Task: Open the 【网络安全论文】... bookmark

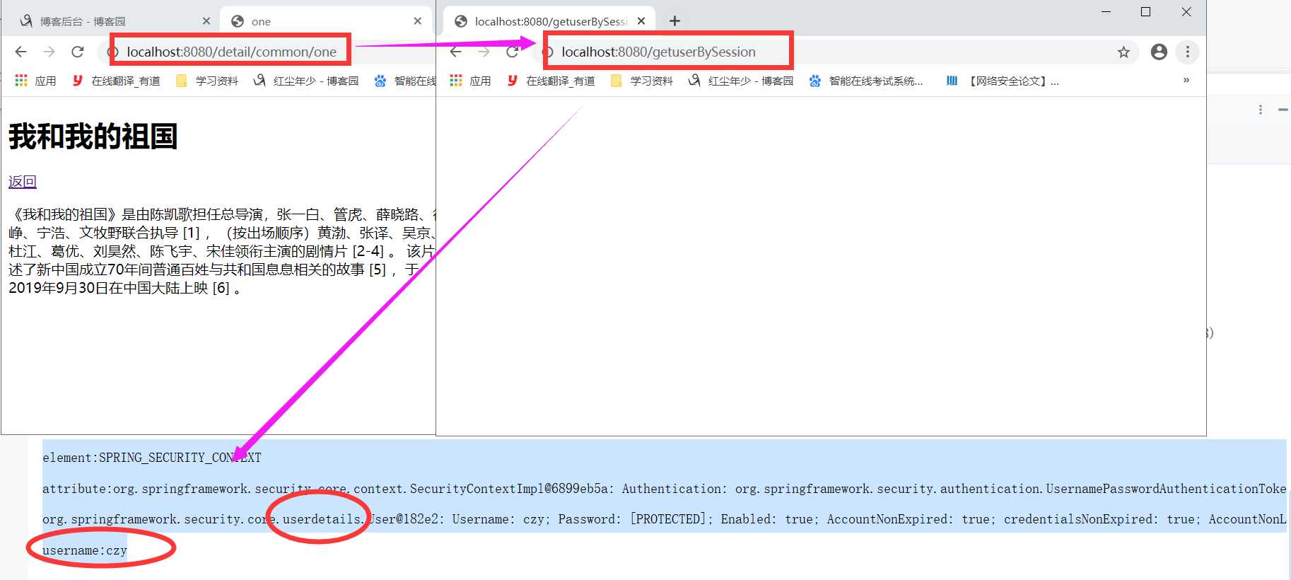Action: (1003, 81)
